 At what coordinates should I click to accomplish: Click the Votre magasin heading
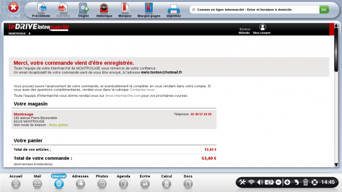(31, 104)
